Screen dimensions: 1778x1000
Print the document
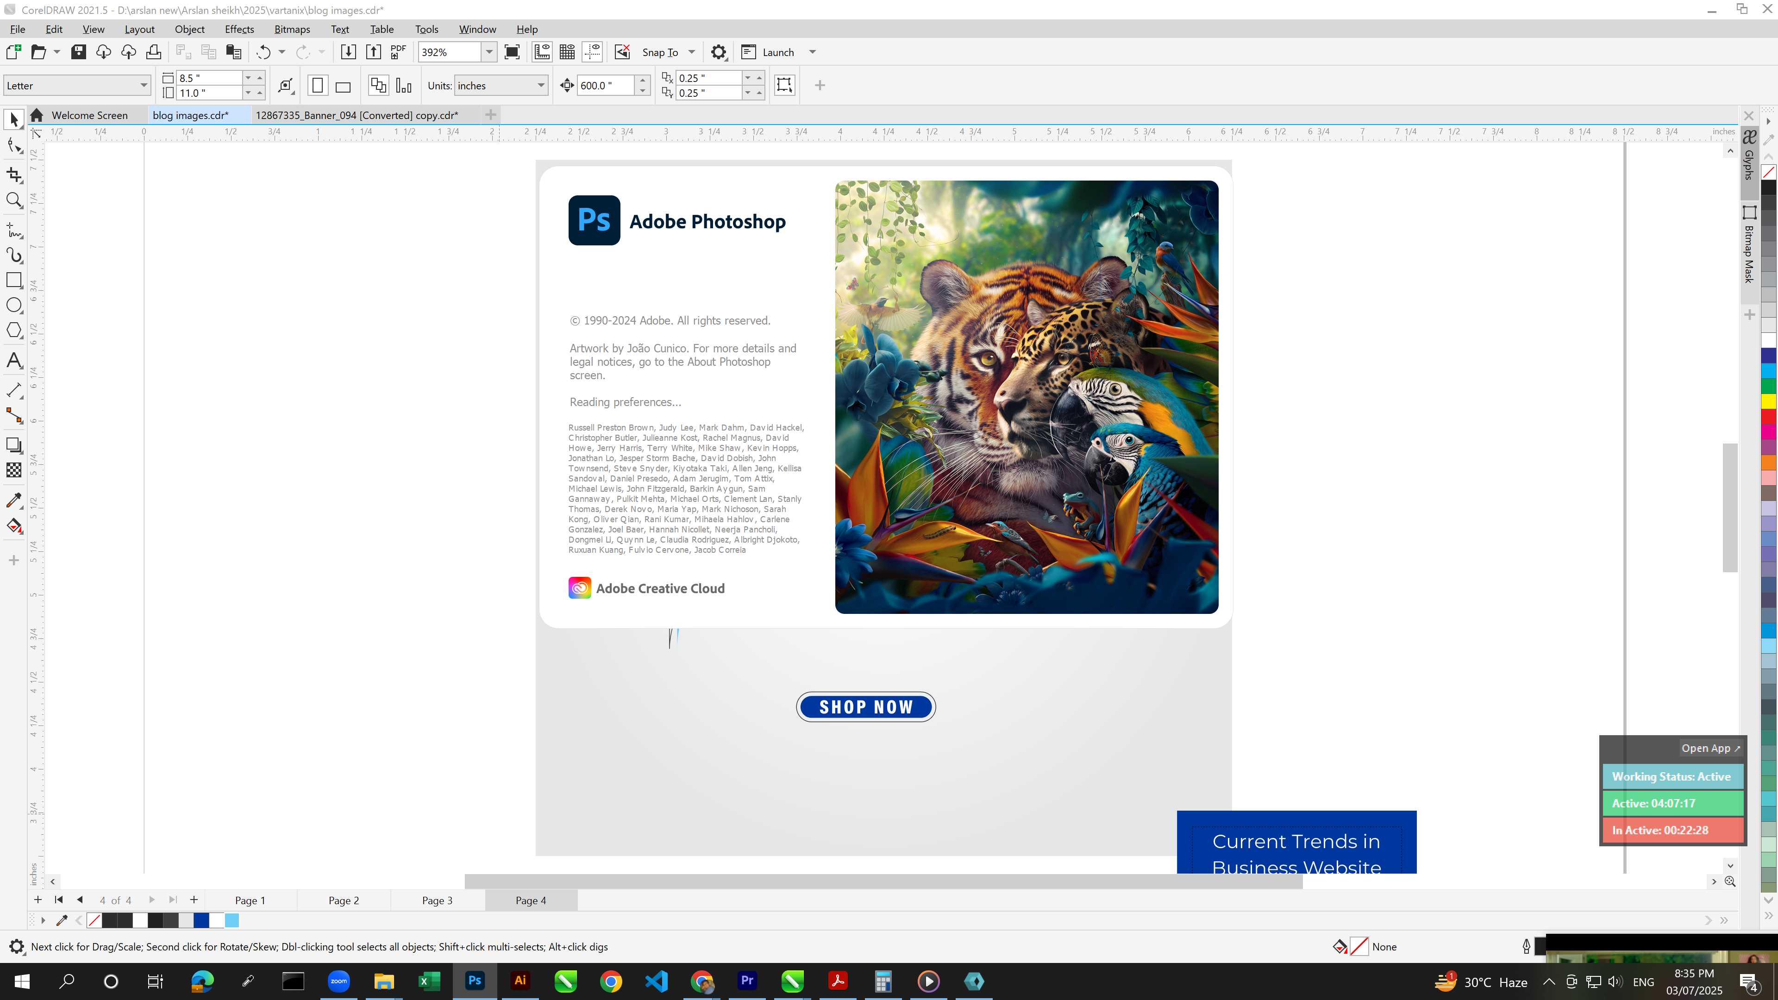[153, 52]
